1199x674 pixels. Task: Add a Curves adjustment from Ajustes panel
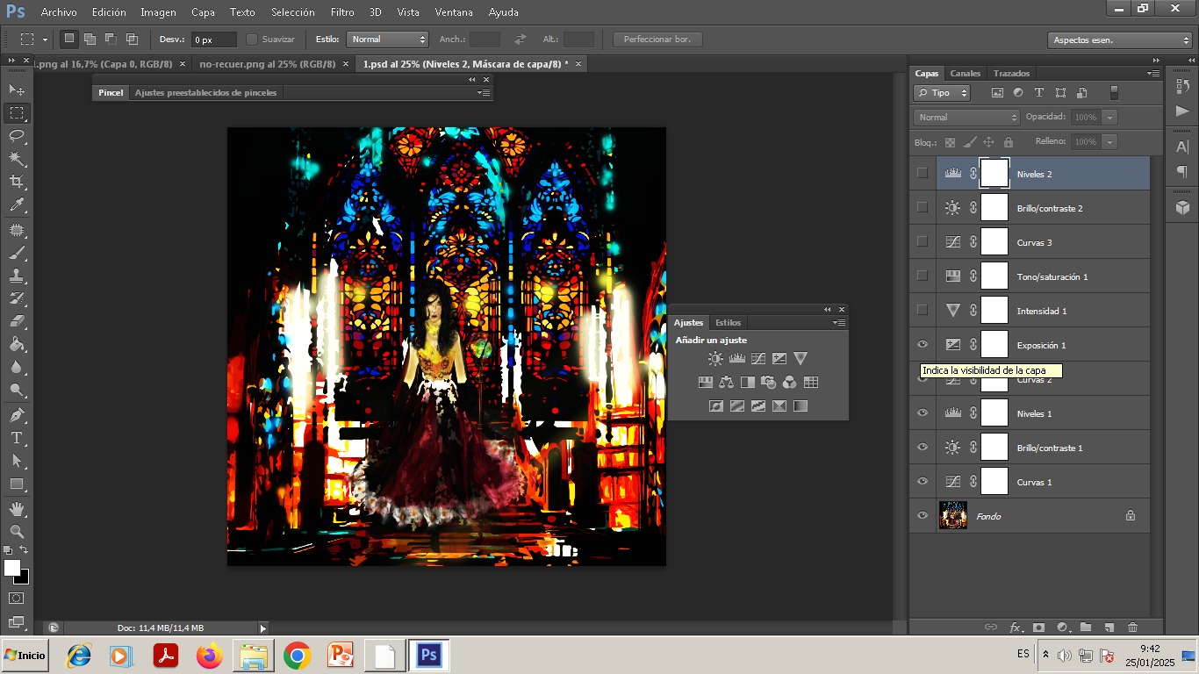click(x=757, y=358)
